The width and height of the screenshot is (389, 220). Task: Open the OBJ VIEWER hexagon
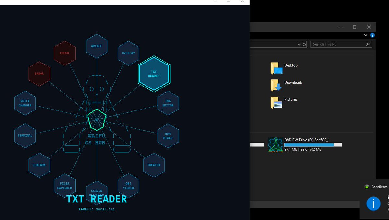(x=128, y=186)
